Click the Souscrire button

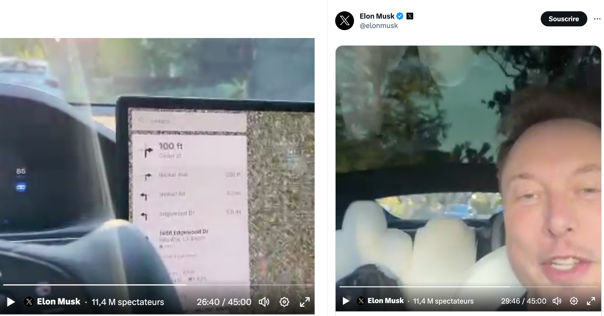click(x=564, y=19)
